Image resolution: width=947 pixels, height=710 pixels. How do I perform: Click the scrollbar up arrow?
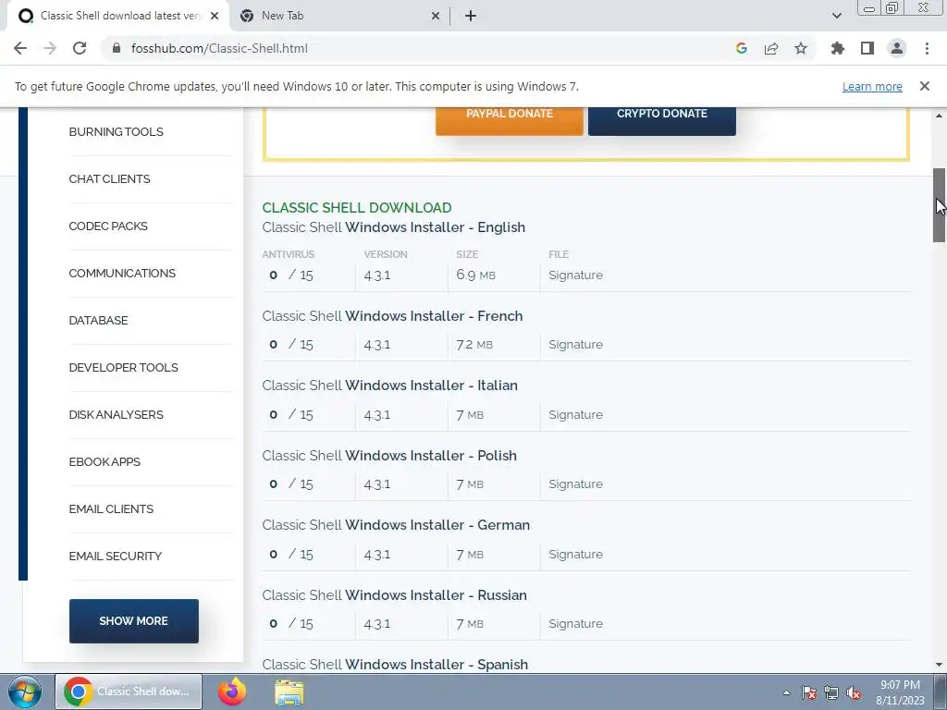click(x=939, y=115)
